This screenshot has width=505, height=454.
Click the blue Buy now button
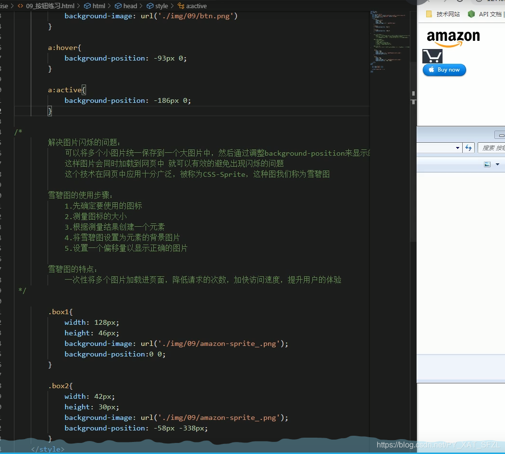[x=444, y=70]
